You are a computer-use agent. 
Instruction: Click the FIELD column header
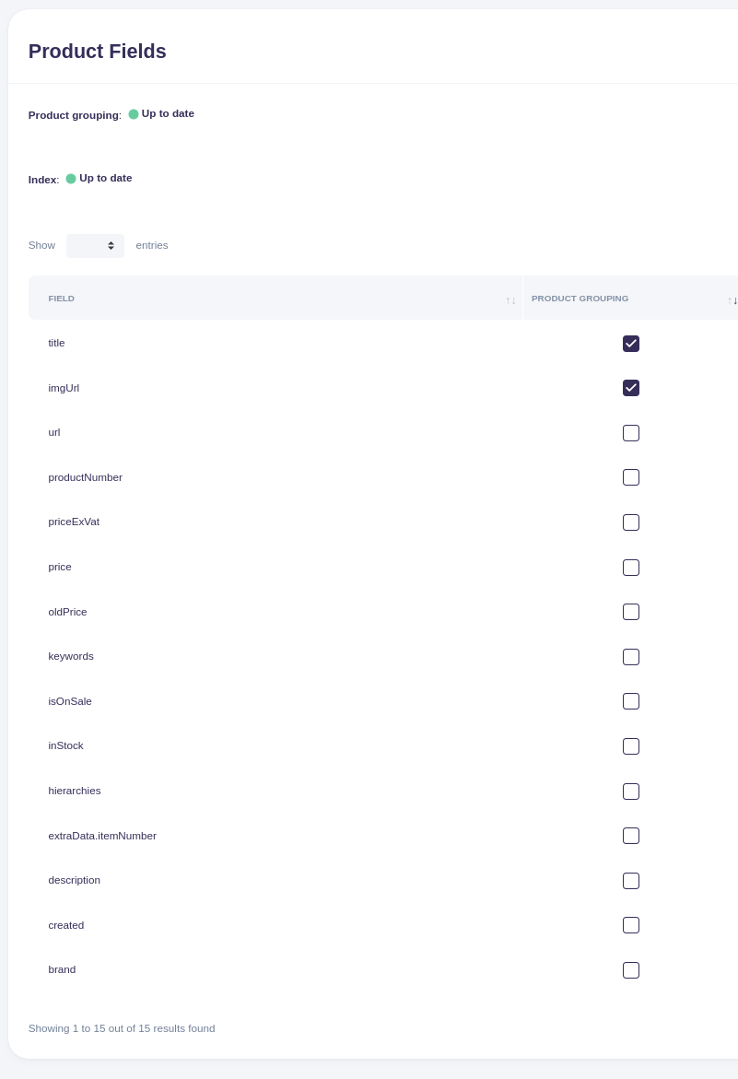(62, 299)
